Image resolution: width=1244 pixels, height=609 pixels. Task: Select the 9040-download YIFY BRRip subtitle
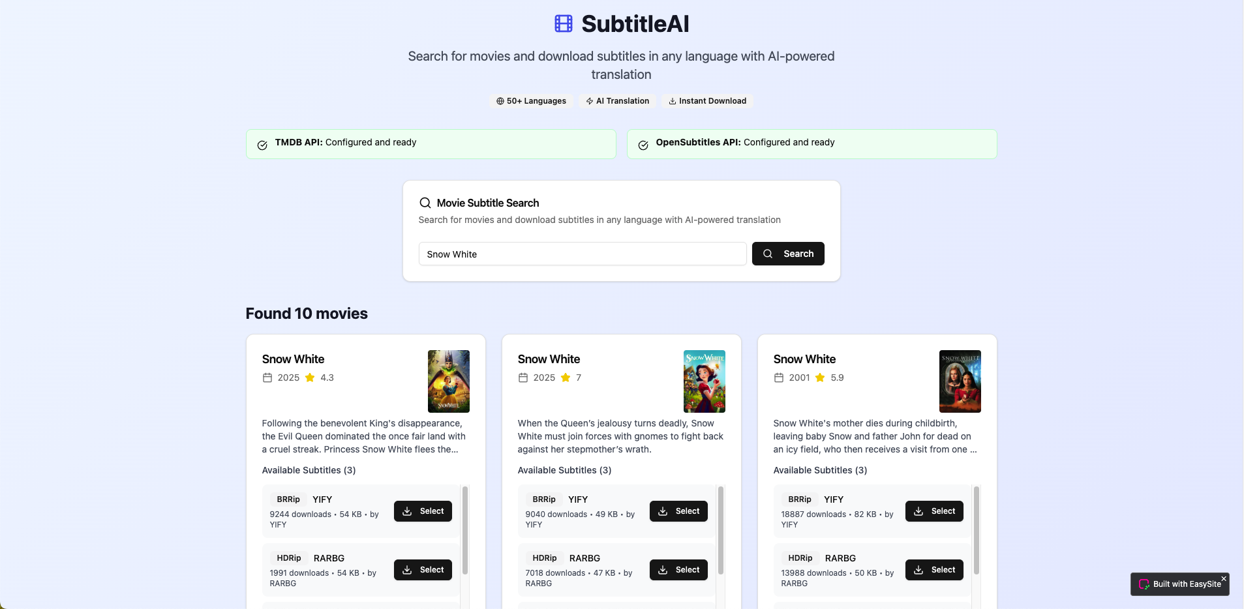(x=678, y=511)
